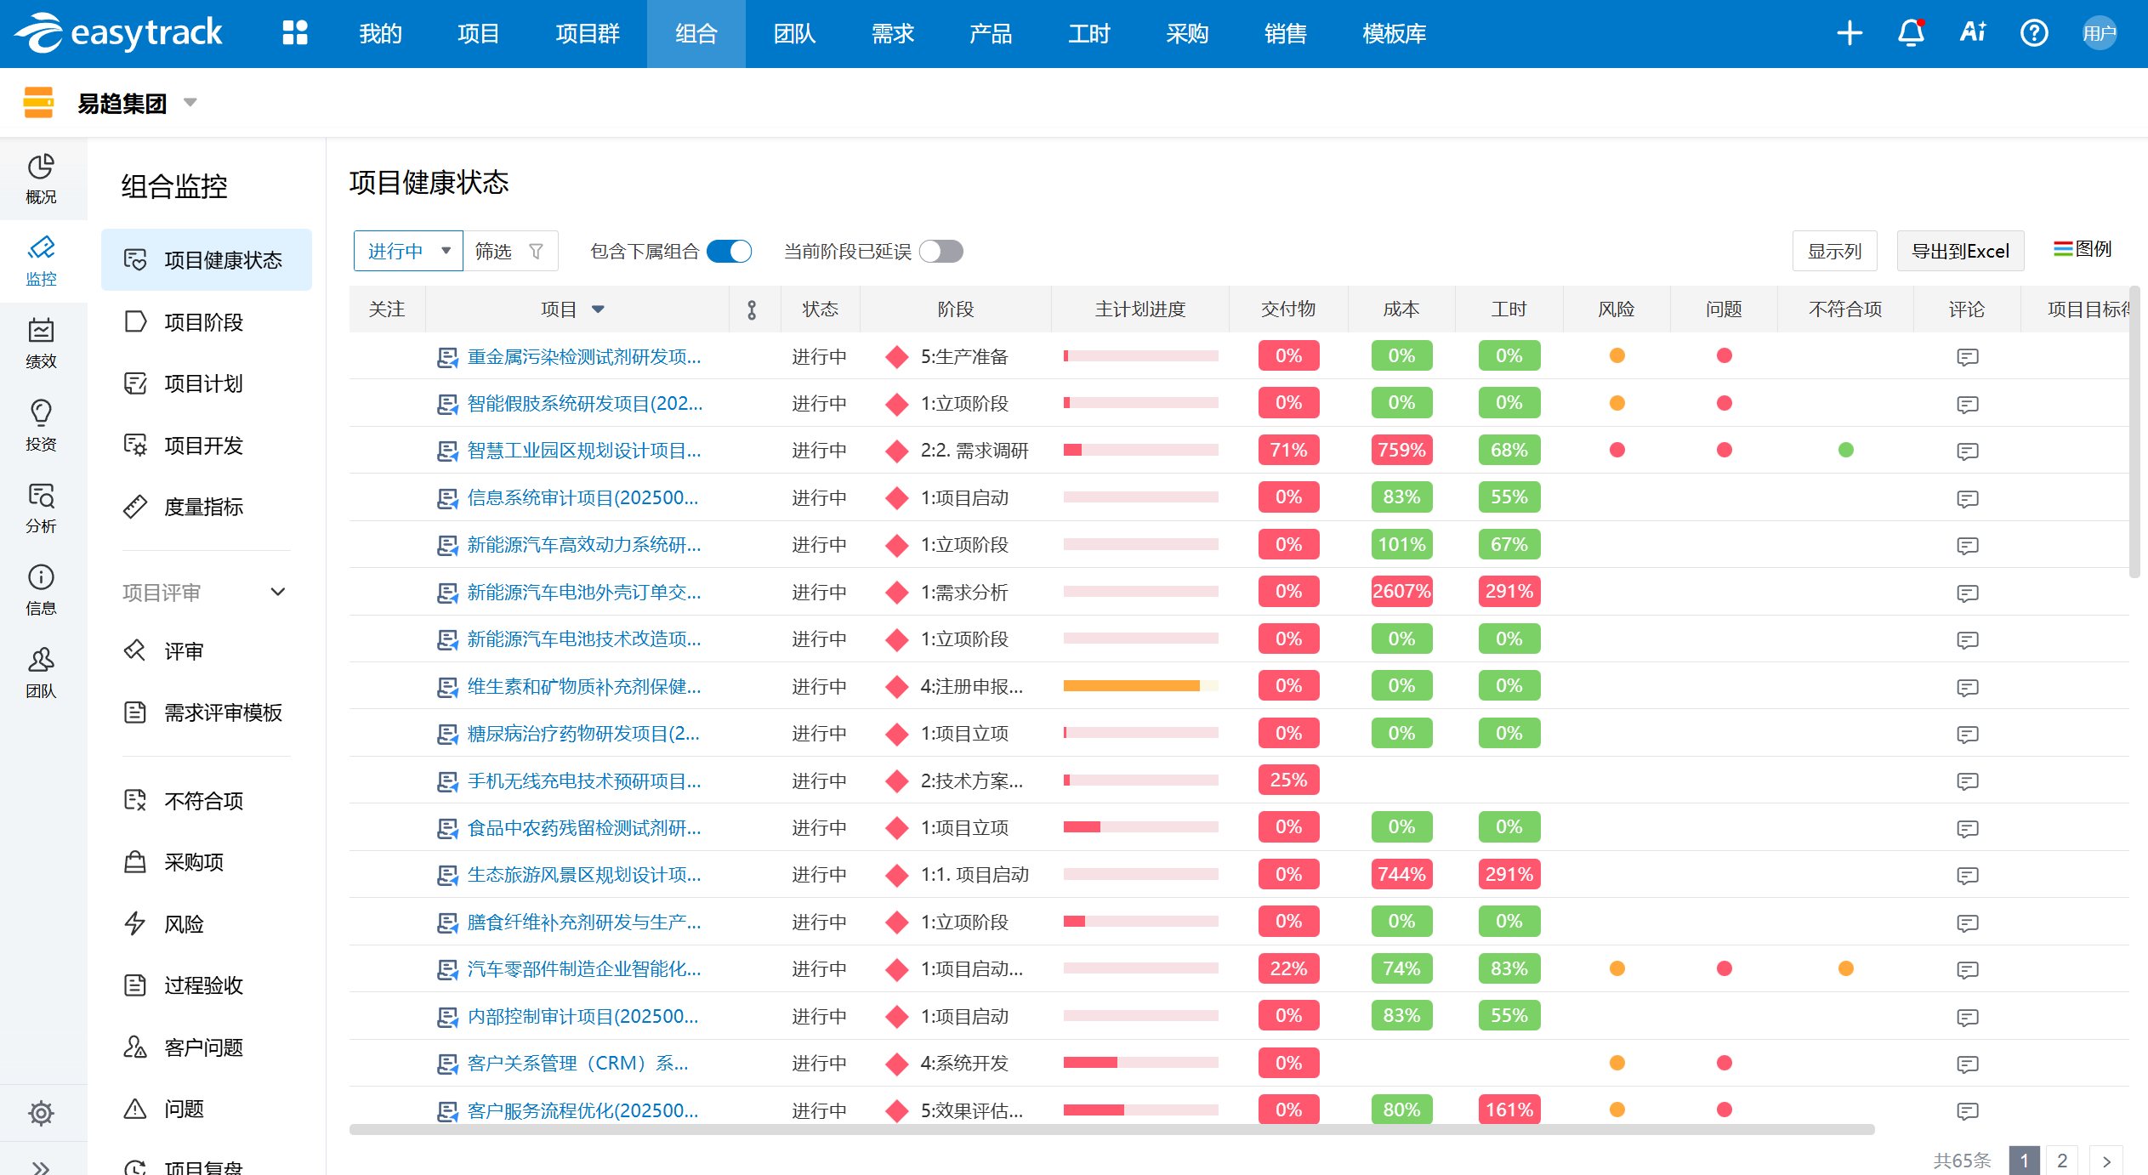
Task: Click the 导出到Excel button
Action: (1959, 252)
